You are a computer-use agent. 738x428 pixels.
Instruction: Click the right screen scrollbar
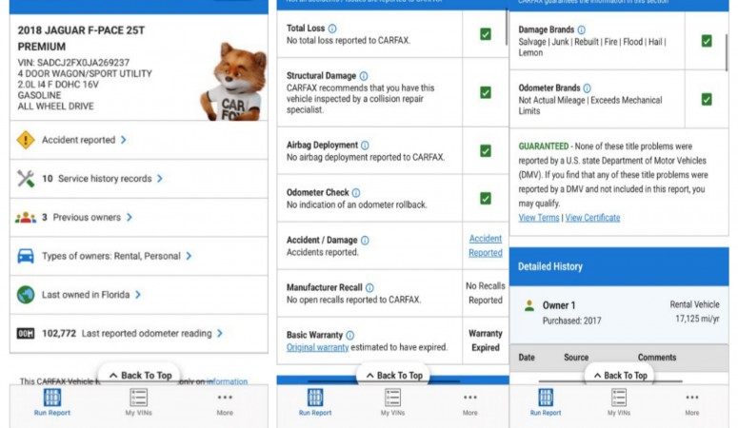[727, 52]
